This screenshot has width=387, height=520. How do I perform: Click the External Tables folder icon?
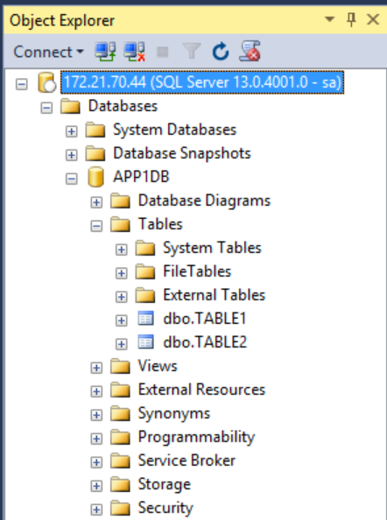pos(145,295)
